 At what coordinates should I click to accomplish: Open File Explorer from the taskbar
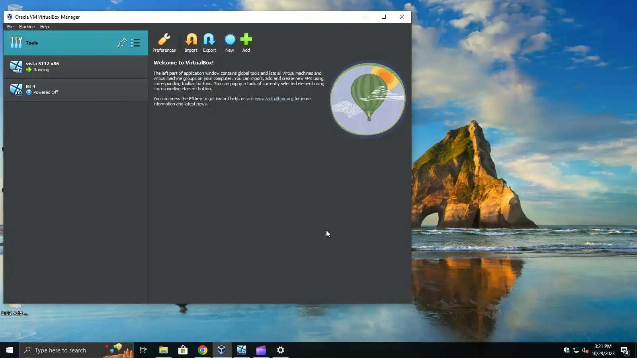pyautogui.click(x=163, y=350)
